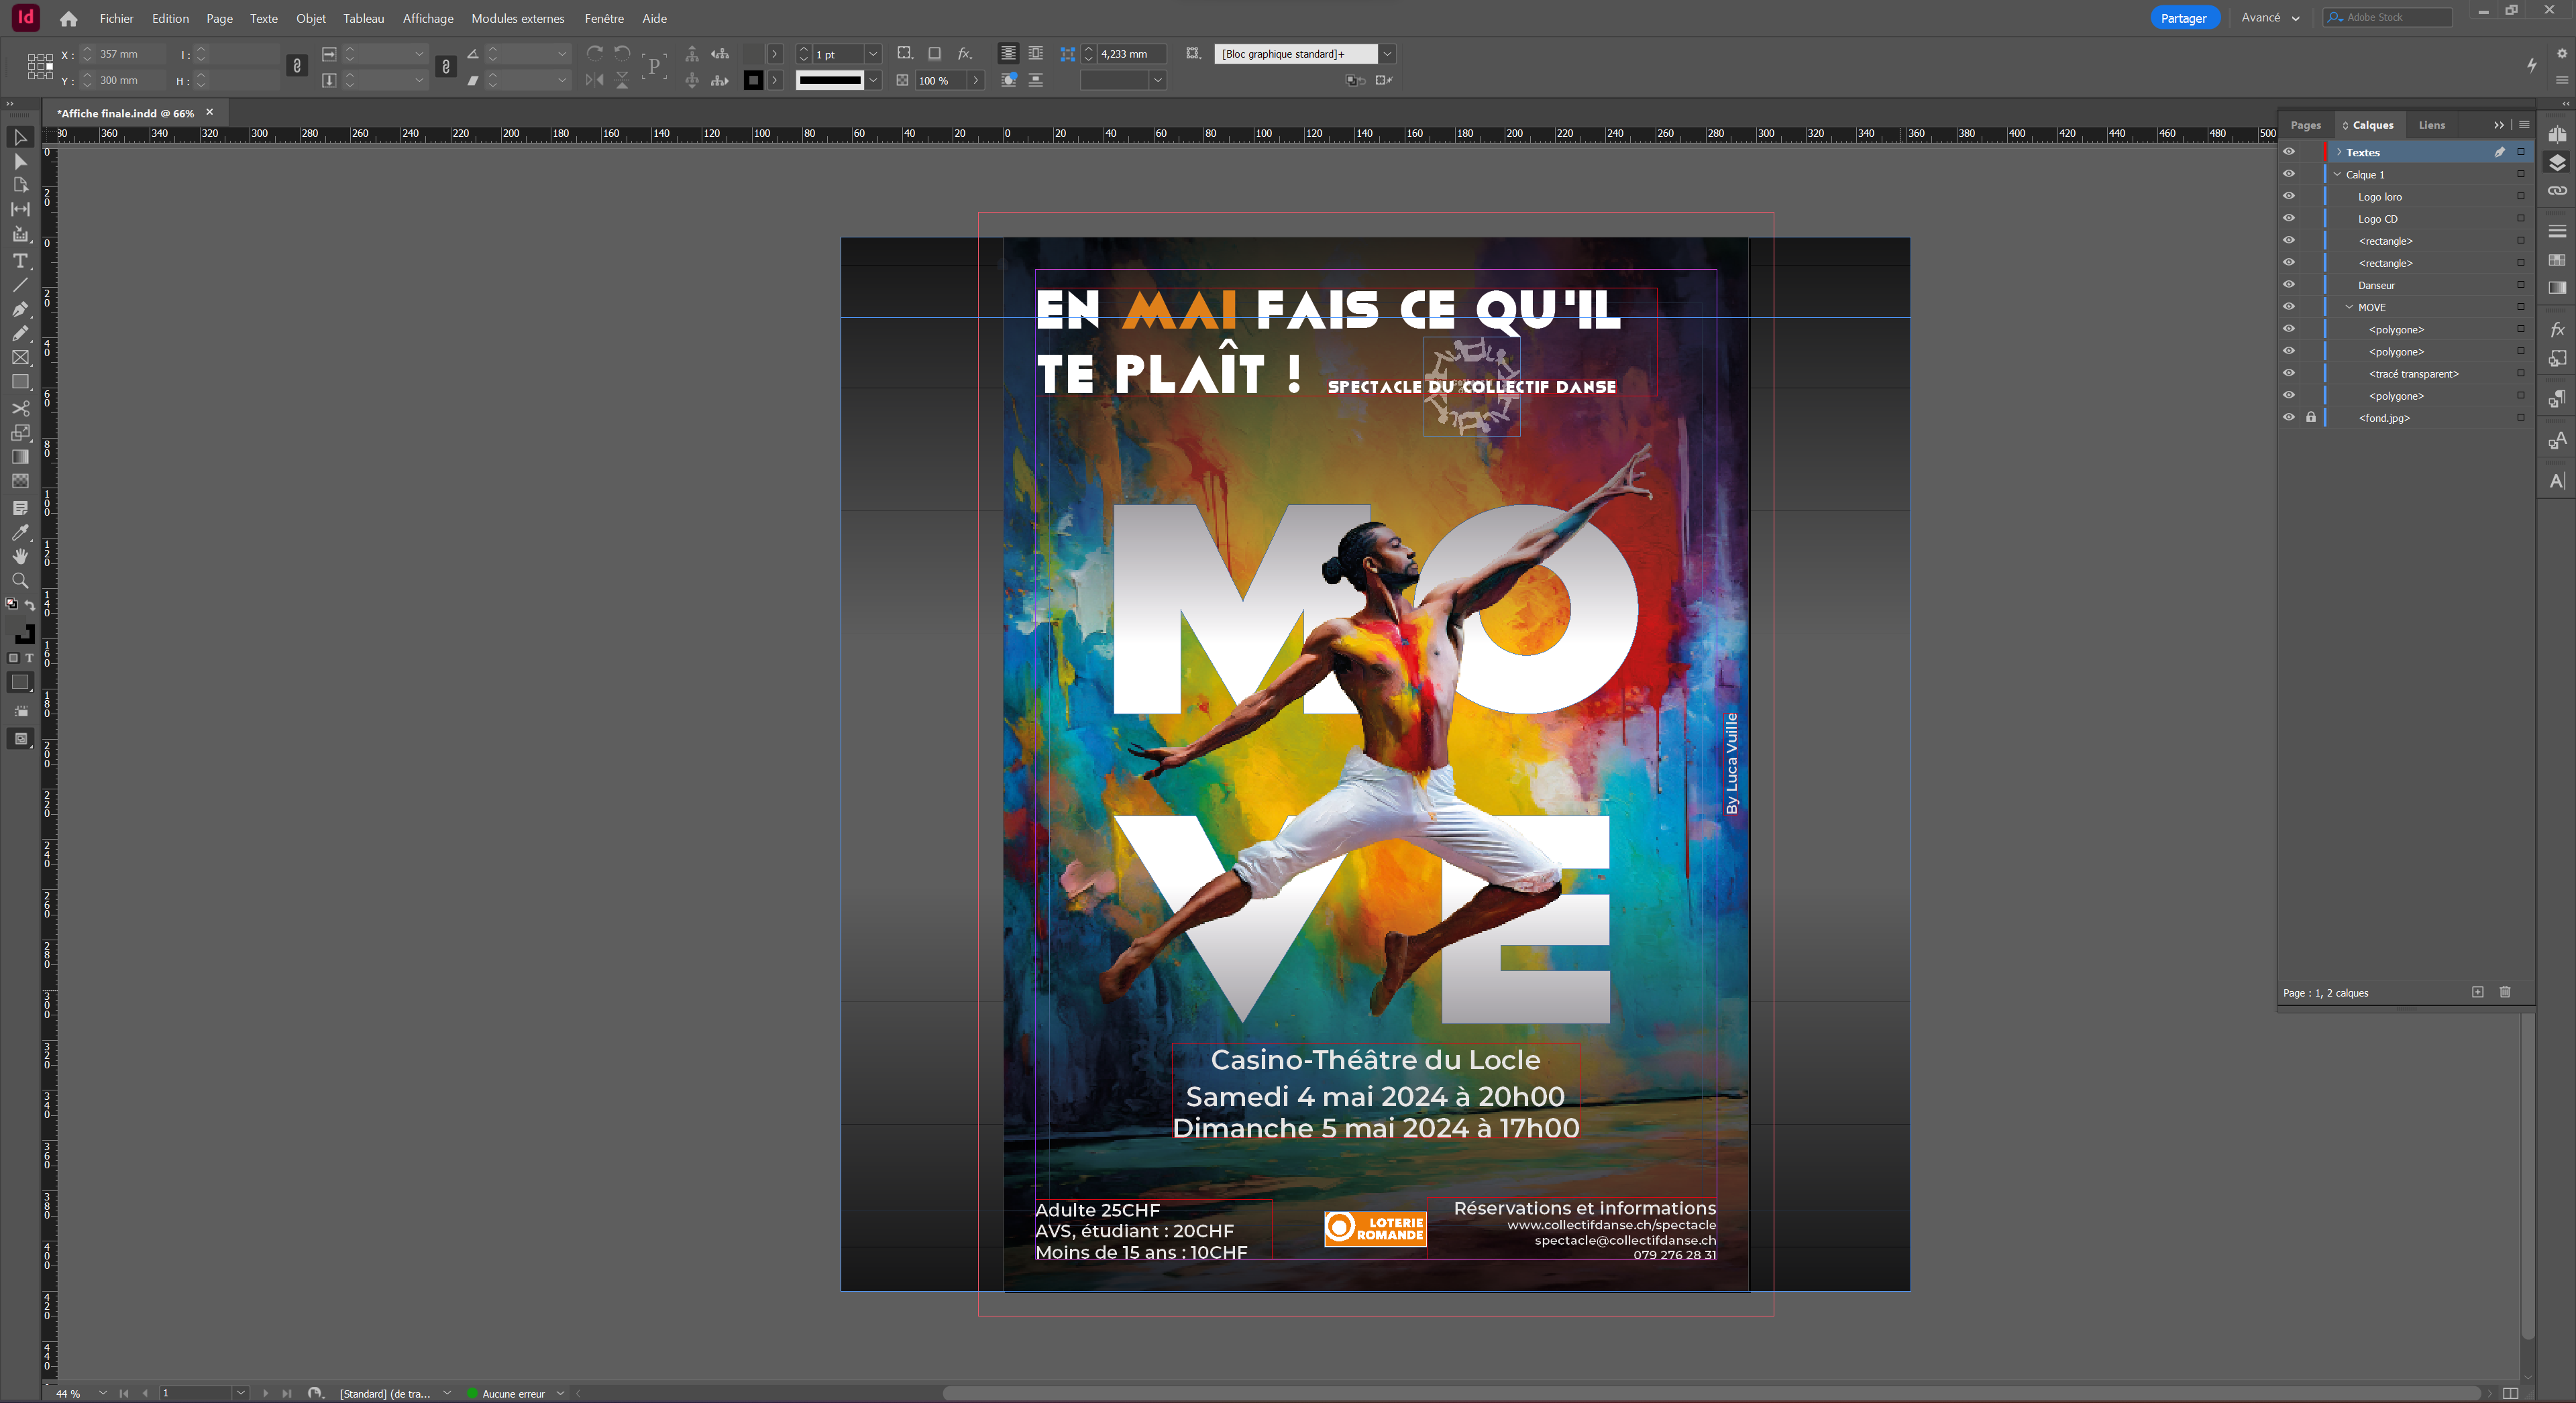Select the Type tool in toolbar
This screenshot has width=2576, height=1403.
click(20, 260)
